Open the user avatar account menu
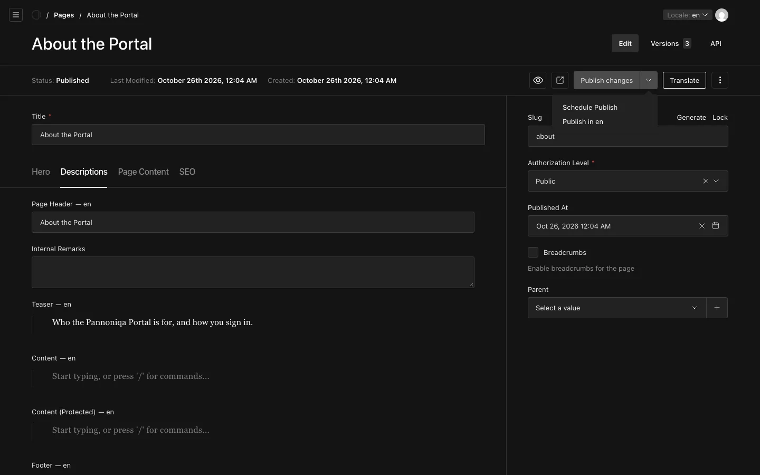The width and height of the screenshot is (760, 475). 721,15
